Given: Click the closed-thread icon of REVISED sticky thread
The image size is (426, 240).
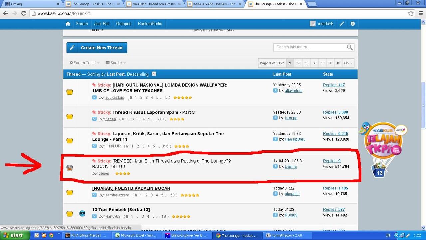Looking at the screenshot, I should [69, 168].
